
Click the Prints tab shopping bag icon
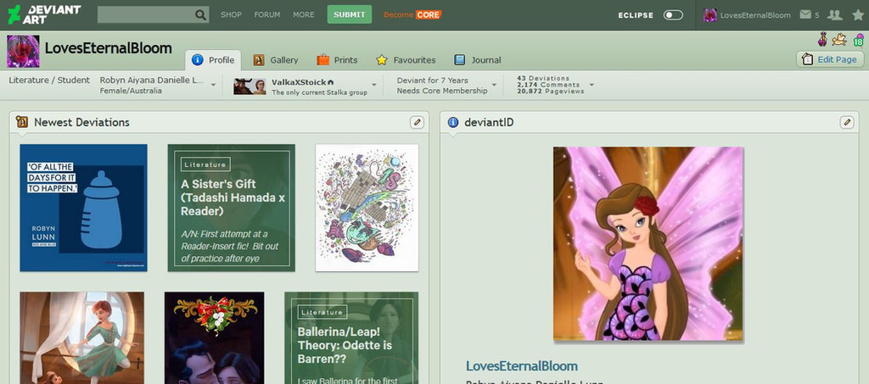(x=323, y=59)
